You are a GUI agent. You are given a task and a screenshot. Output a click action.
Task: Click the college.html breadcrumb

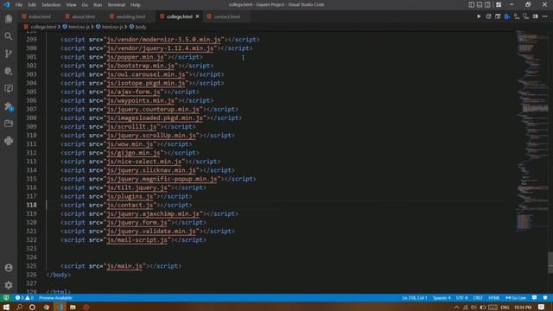(x=43, y=27)
